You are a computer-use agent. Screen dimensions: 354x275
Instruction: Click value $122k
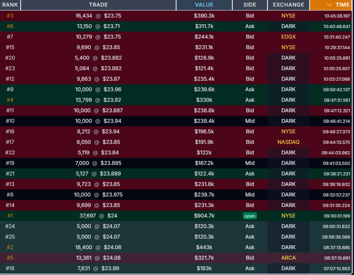[204, 153]
